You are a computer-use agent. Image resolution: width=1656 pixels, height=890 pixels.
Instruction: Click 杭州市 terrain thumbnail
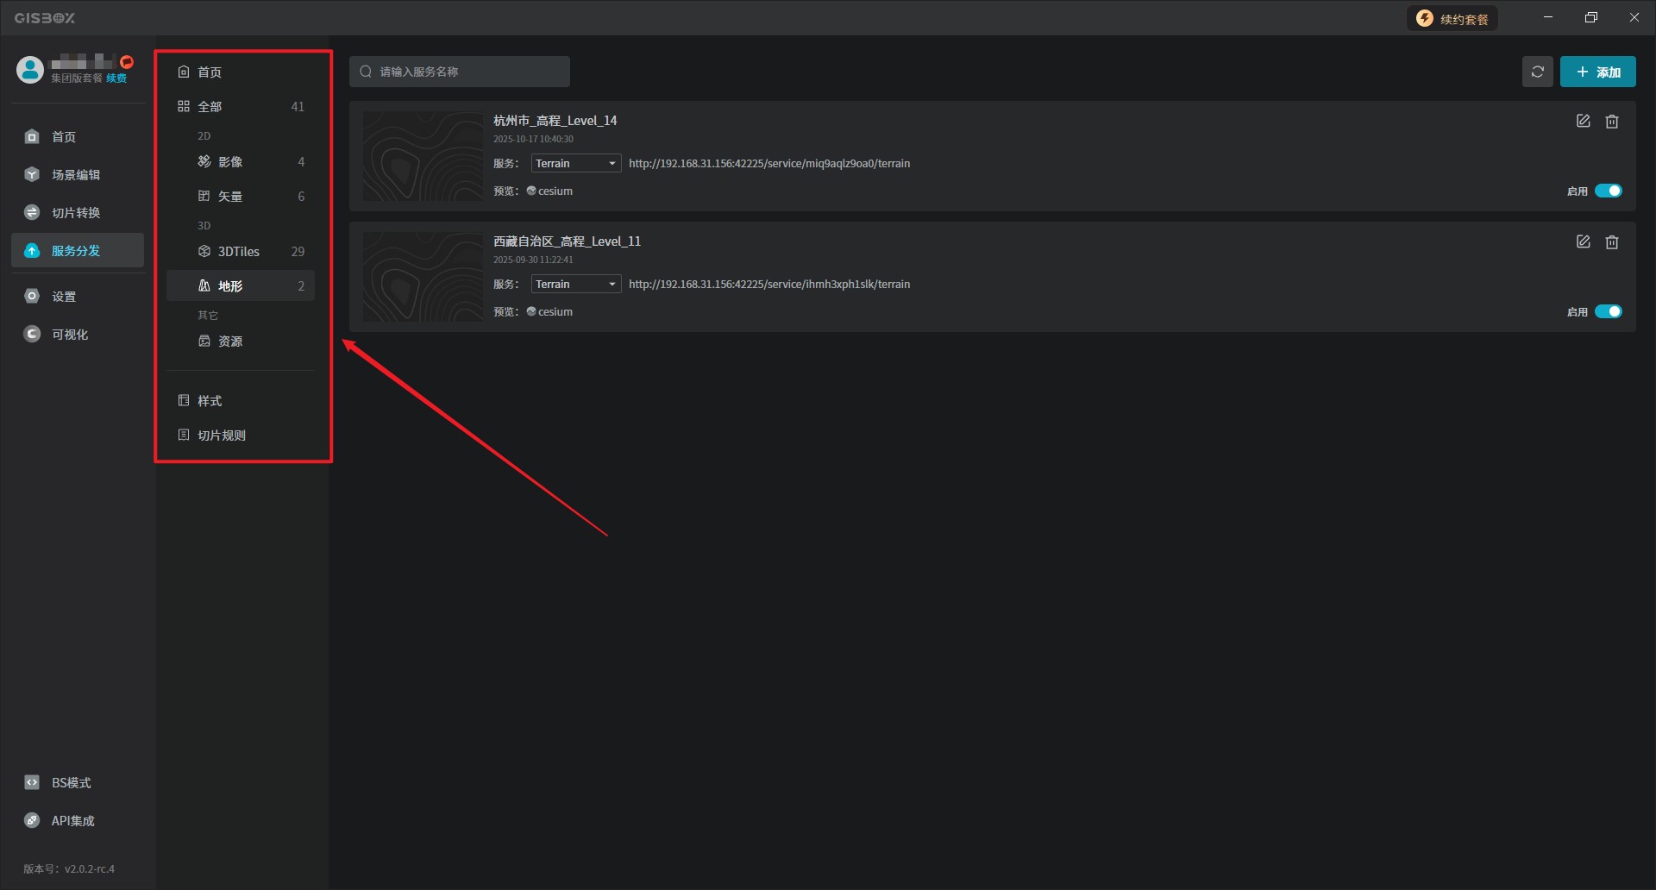pyautogui.click(x=423, y=156)
